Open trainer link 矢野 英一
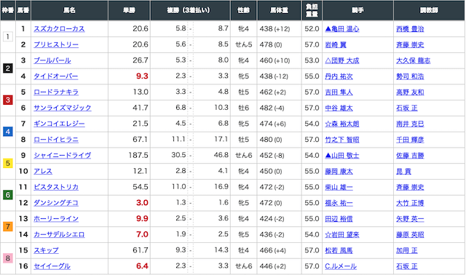466x275 pixels. 410,219
